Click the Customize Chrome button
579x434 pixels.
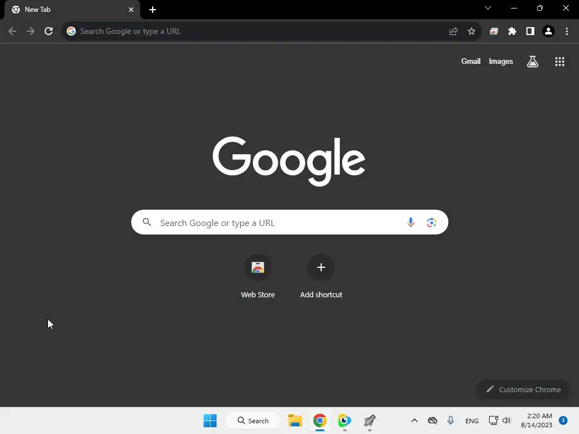tap(523, 389)
